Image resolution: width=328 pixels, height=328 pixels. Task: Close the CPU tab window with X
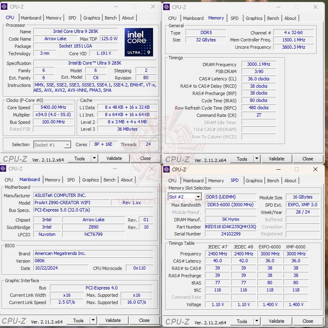pos(153,6)
